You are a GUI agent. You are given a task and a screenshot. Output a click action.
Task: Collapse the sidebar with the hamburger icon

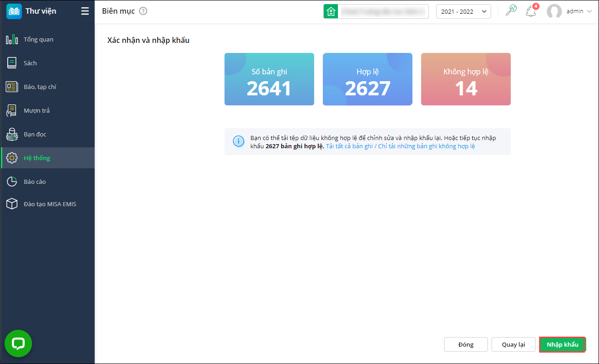click(x=85, y=11)
